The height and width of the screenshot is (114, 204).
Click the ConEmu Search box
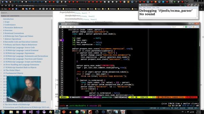177,27
